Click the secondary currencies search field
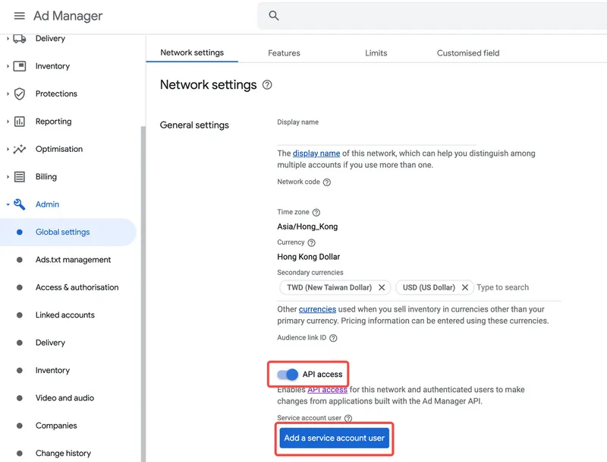 pyautogui.click(x=516, y=288)
